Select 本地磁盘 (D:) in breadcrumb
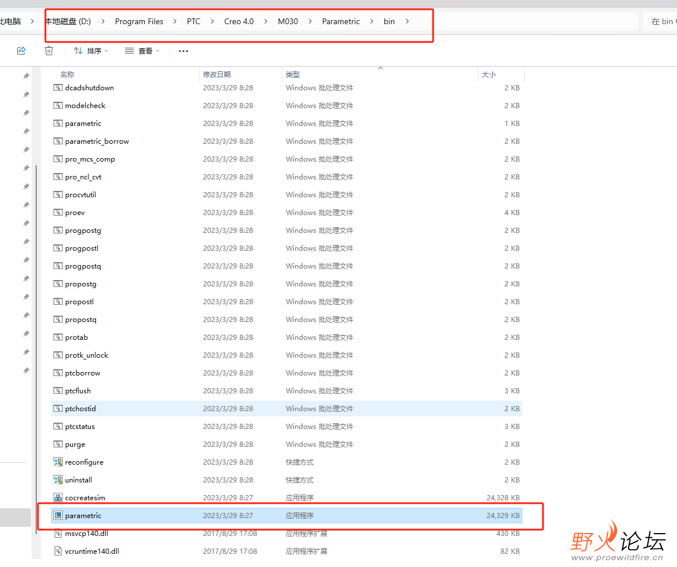This screenshot has height=567, width=677. click(68, 22)
